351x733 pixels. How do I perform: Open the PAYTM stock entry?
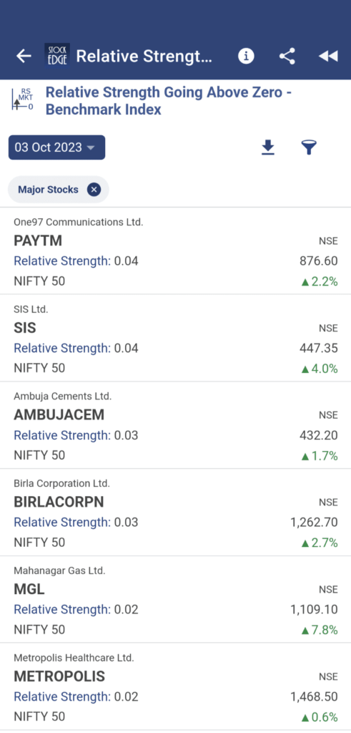tap(176, 251)
